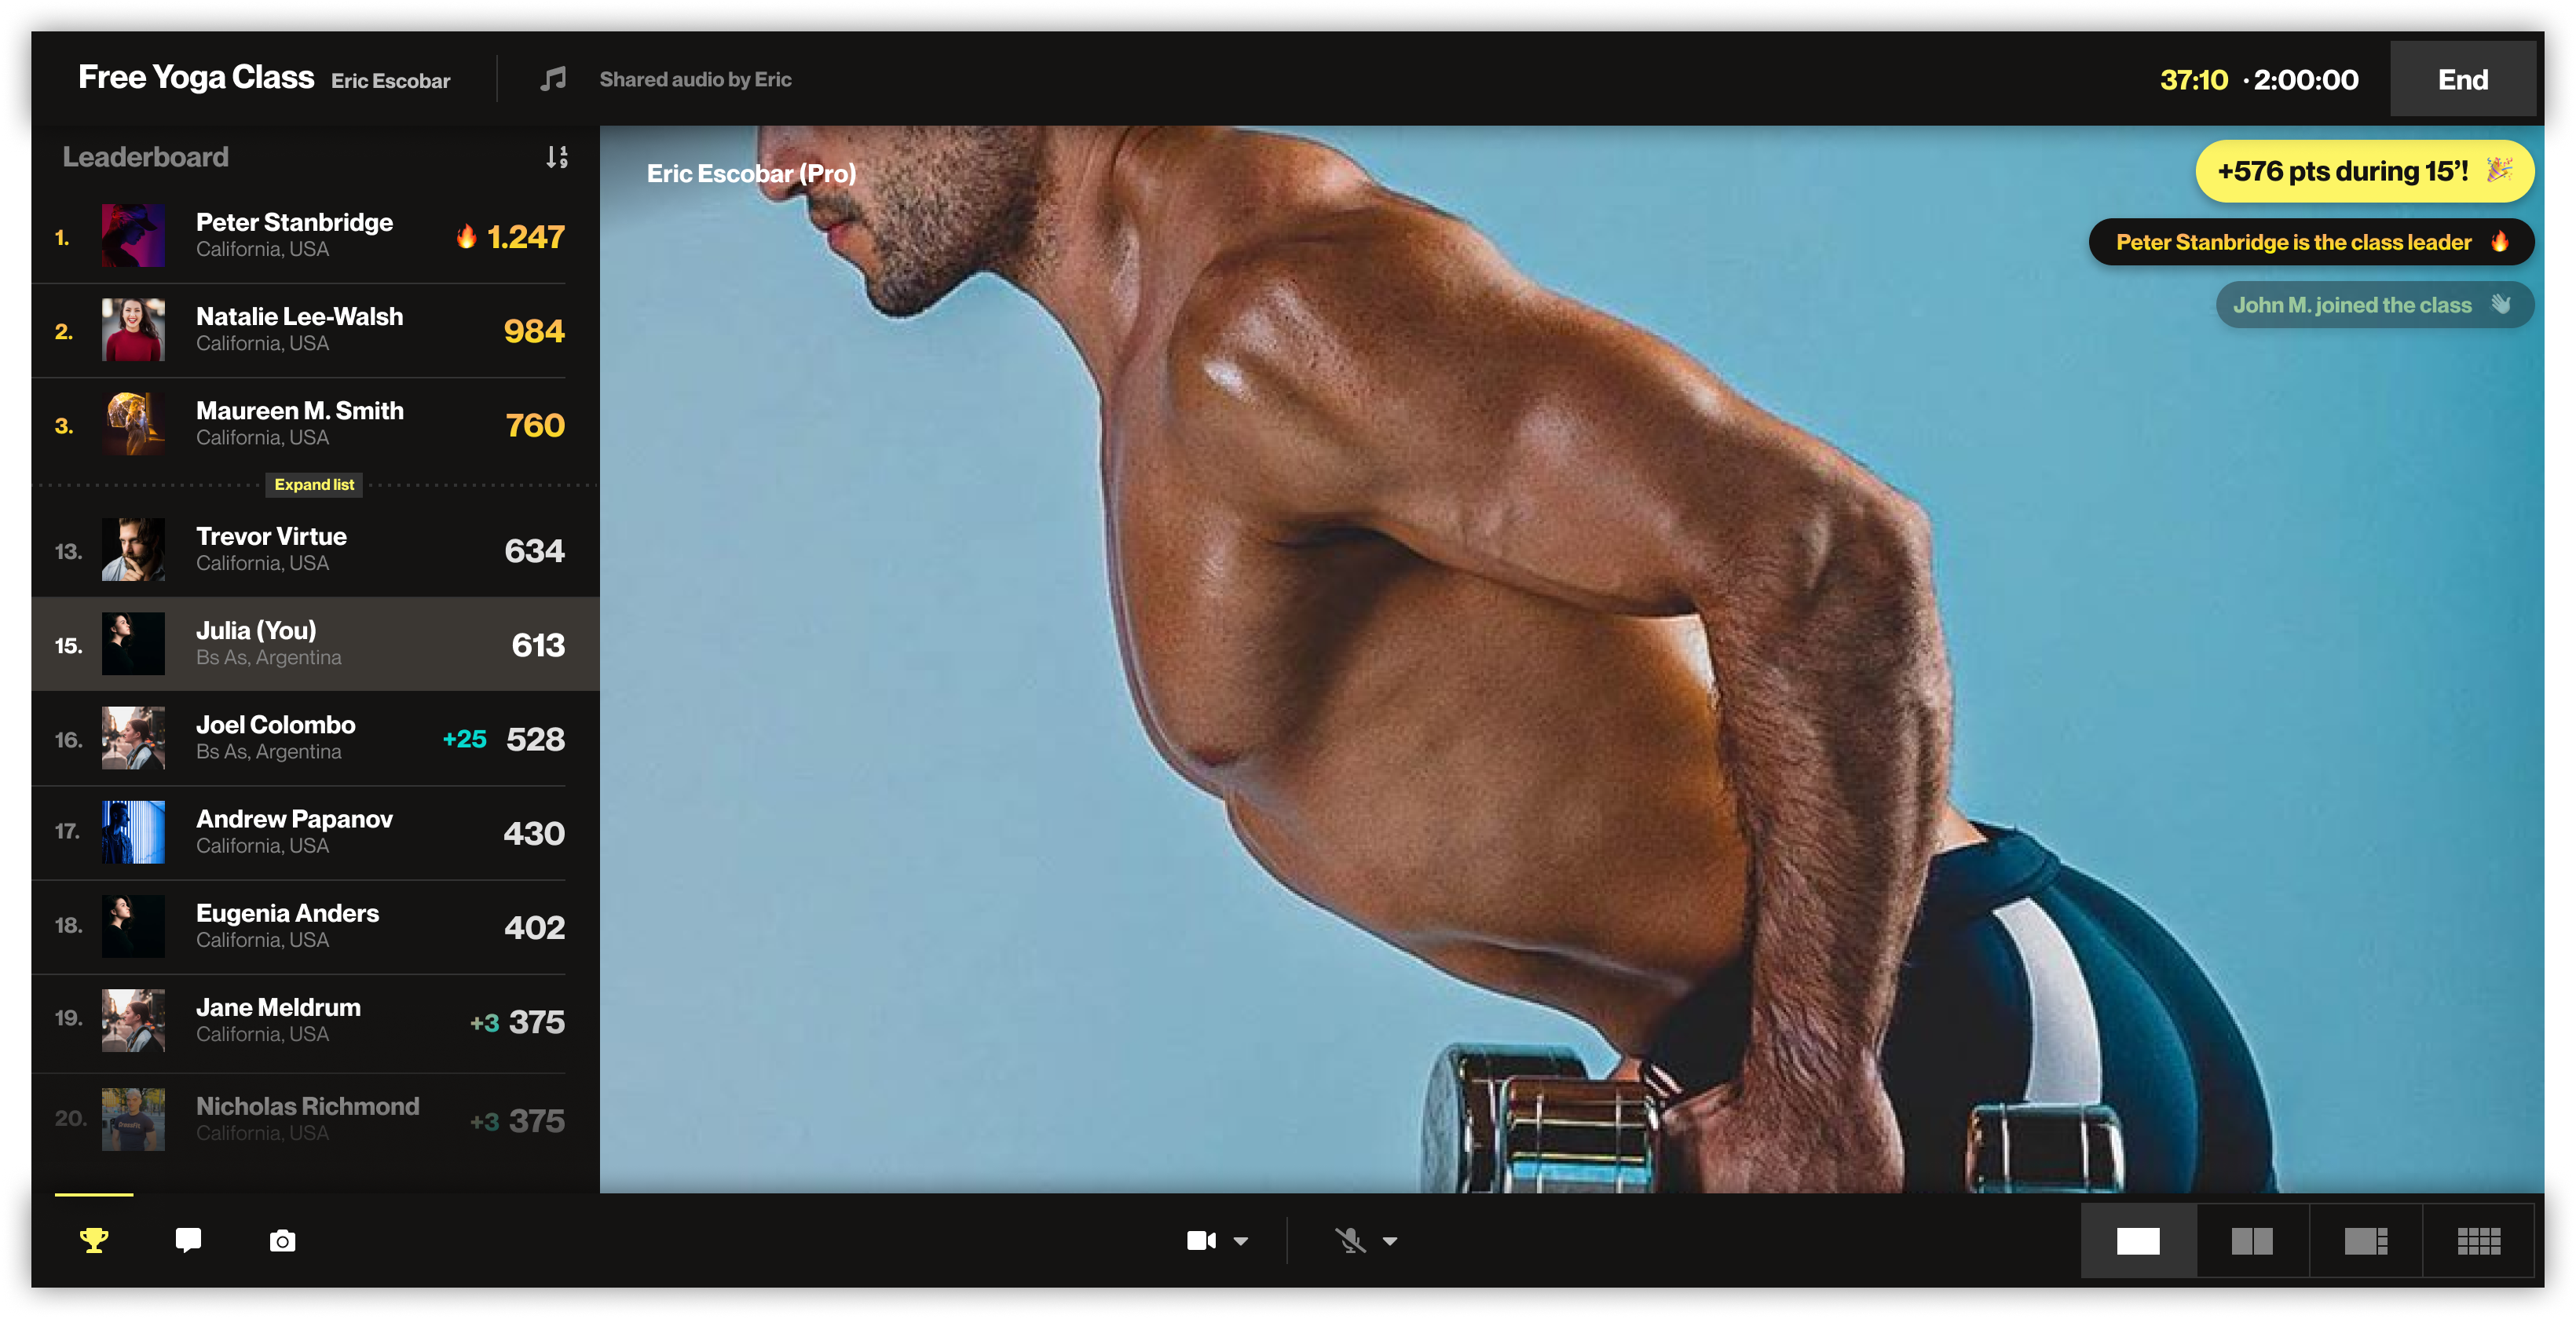Unmute the muted microphone
This screenshot has height=1319, width=2576.
(1350, 1241)
